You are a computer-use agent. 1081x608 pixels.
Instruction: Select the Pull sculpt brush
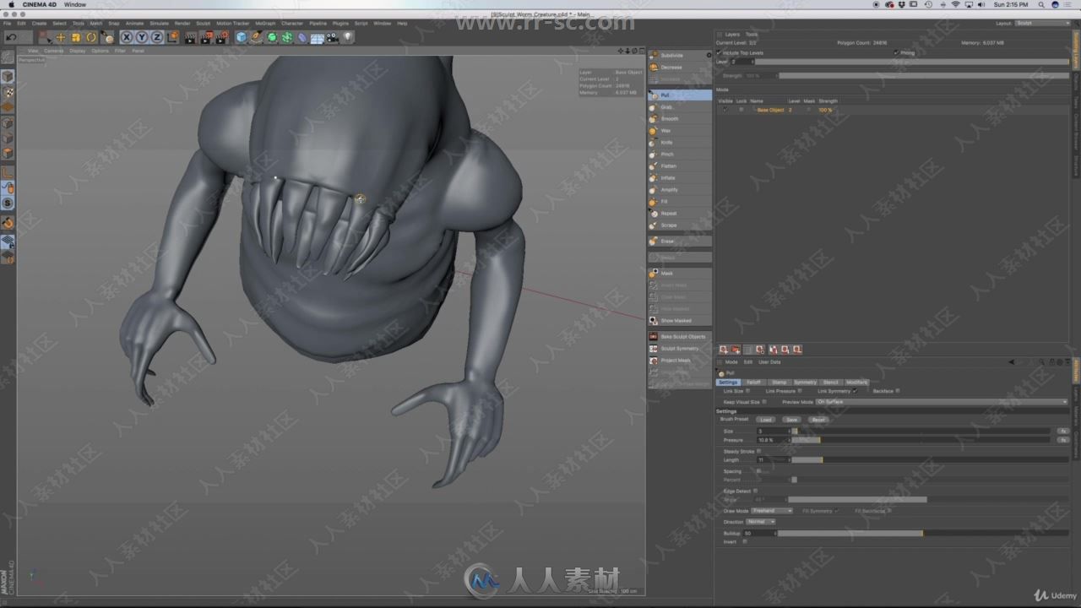680,95
